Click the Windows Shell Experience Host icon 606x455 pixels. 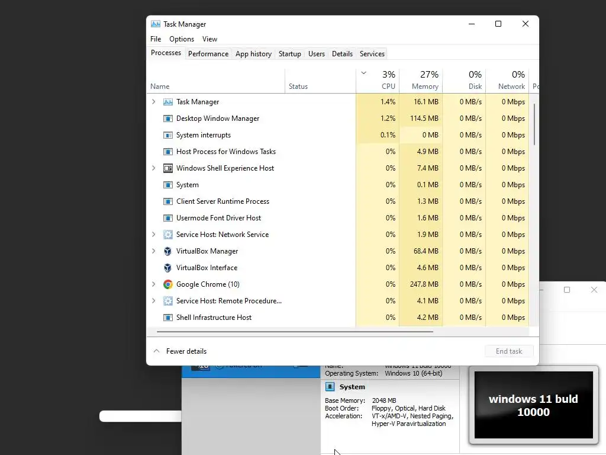click(167, 168)
